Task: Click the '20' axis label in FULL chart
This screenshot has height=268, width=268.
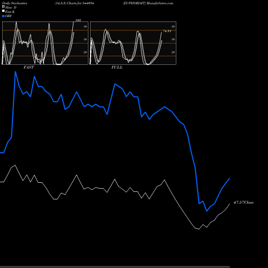Action: (173, 52)
